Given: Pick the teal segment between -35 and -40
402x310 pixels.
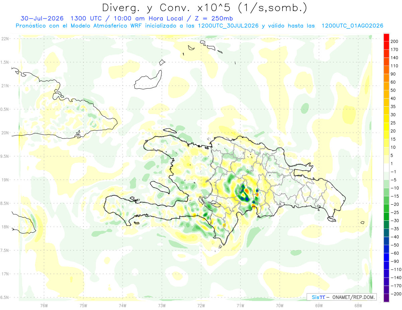Looking at the screenshot, I should coord(386,232).
